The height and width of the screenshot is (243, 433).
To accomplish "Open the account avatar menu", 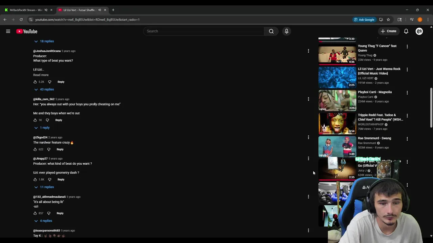I will [x=419, y=31].
